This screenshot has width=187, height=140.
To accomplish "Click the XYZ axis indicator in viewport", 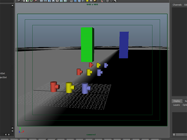I will point(21,130).
